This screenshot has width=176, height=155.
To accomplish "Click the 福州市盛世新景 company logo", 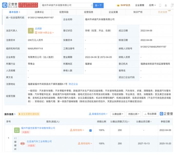I will click(17, 130).
